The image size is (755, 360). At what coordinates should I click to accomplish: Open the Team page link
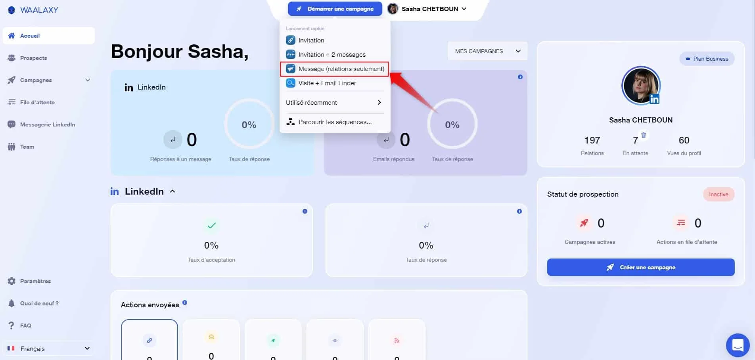(x=49, y=147)
